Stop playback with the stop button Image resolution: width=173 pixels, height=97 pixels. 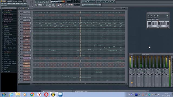(x=41, y=5)
